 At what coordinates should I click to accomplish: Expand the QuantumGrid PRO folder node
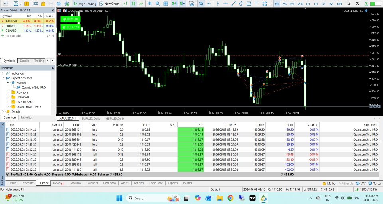(x=8, y=107)
